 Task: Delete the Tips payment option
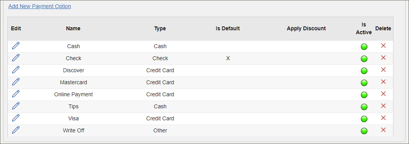click(x=383, y=106)
